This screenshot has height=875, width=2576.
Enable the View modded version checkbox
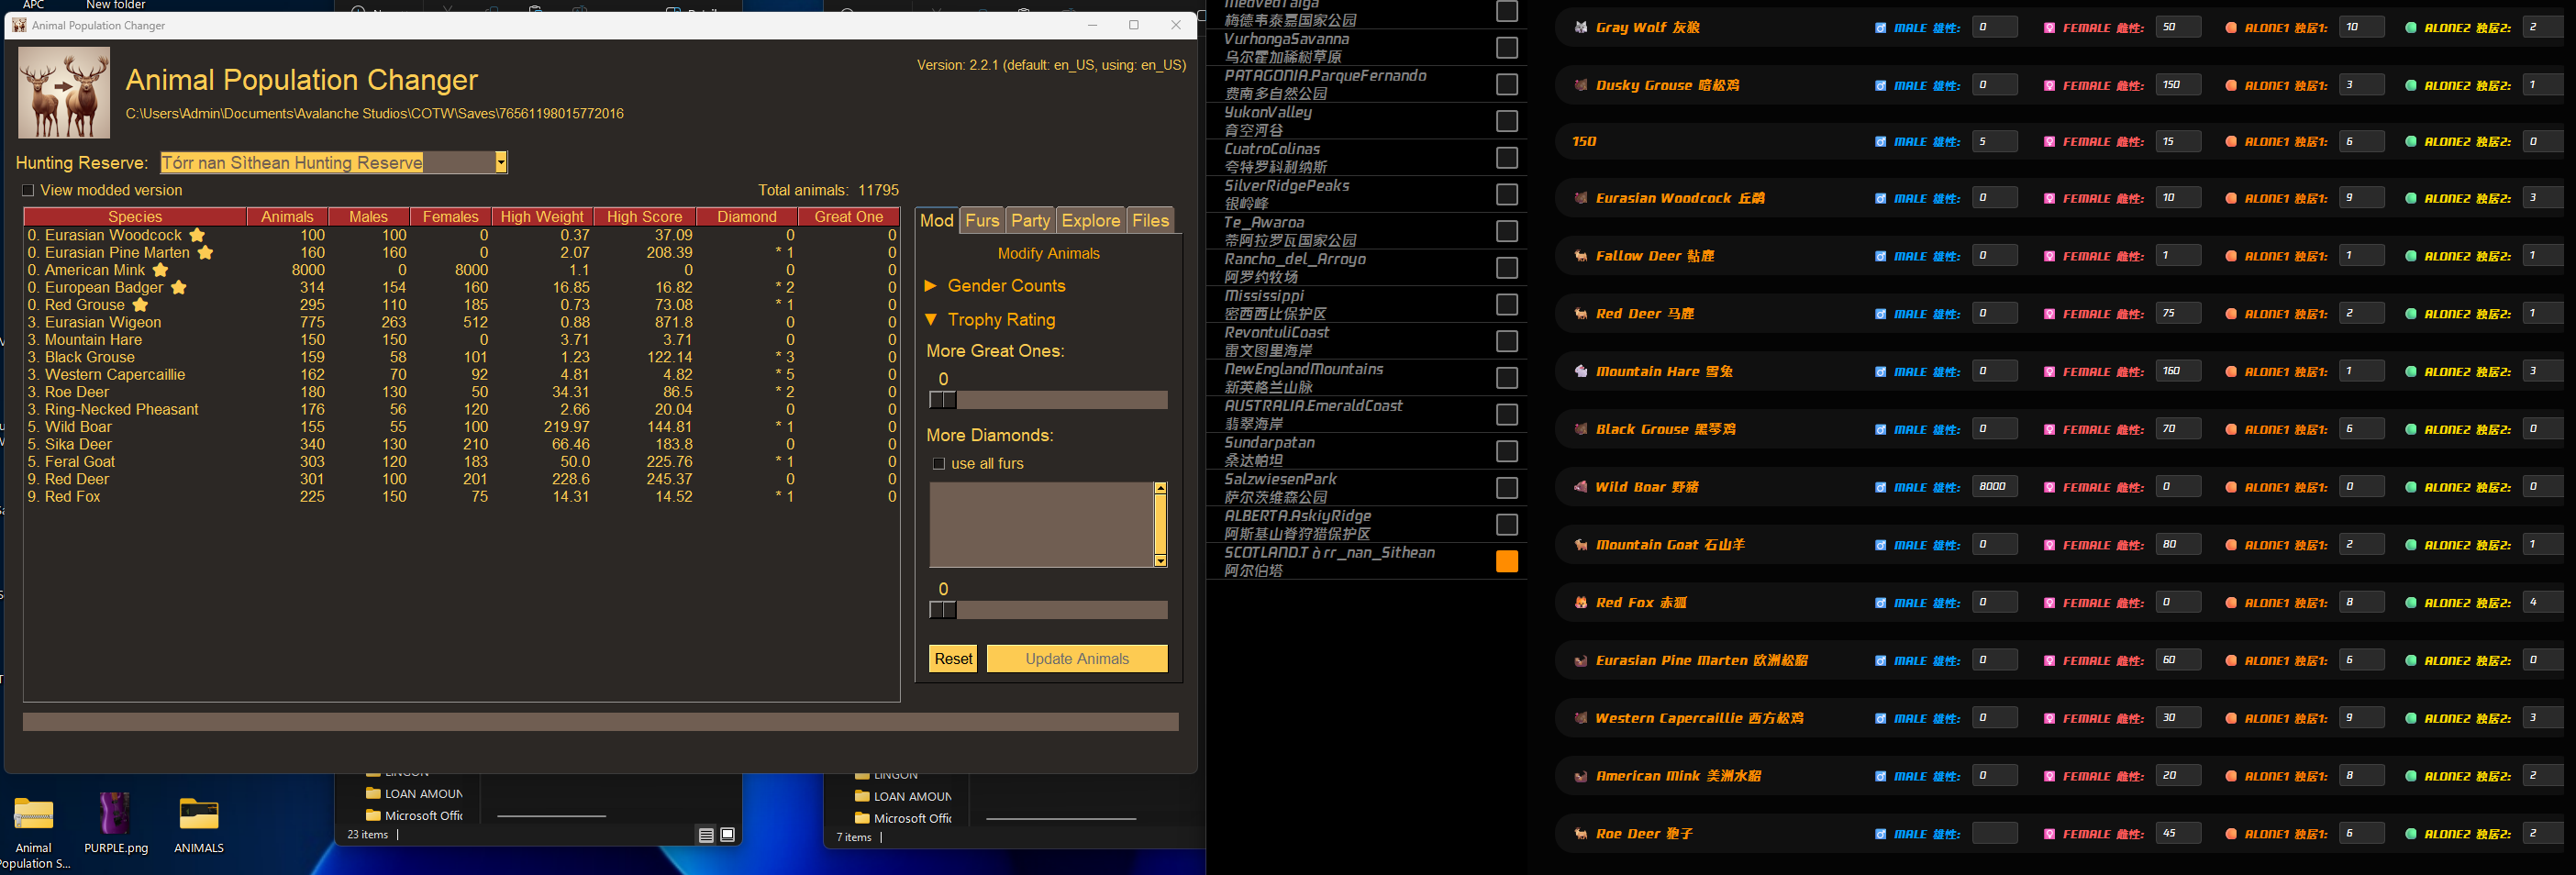click(x=28, y=190)
